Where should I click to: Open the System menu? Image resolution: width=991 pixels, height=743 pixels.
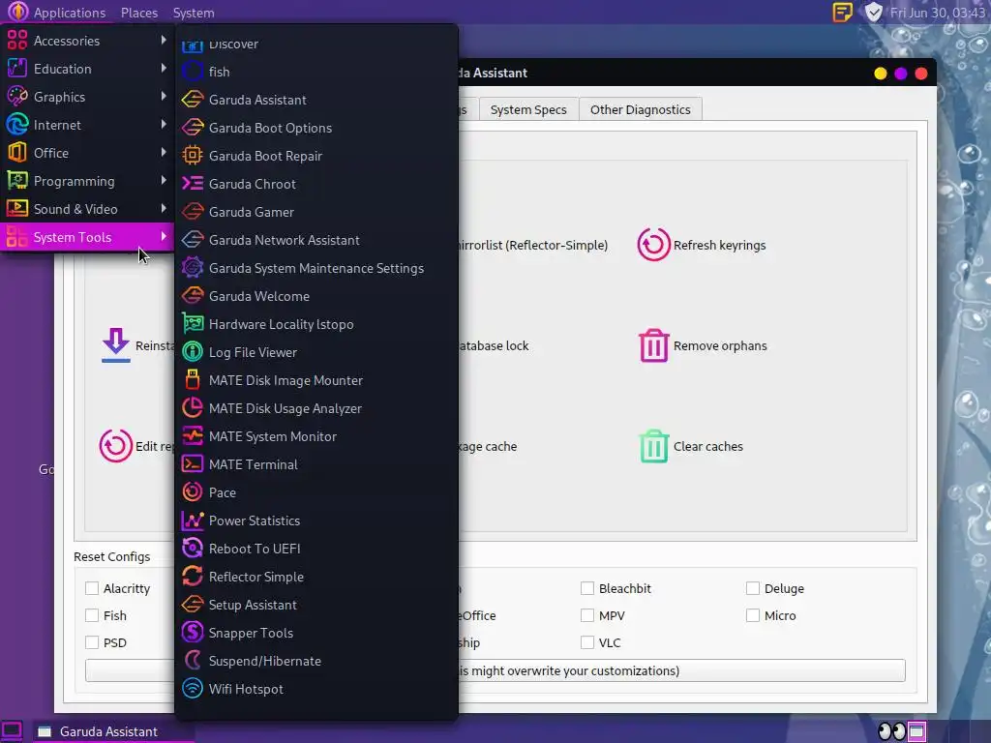tap(194, 13)
